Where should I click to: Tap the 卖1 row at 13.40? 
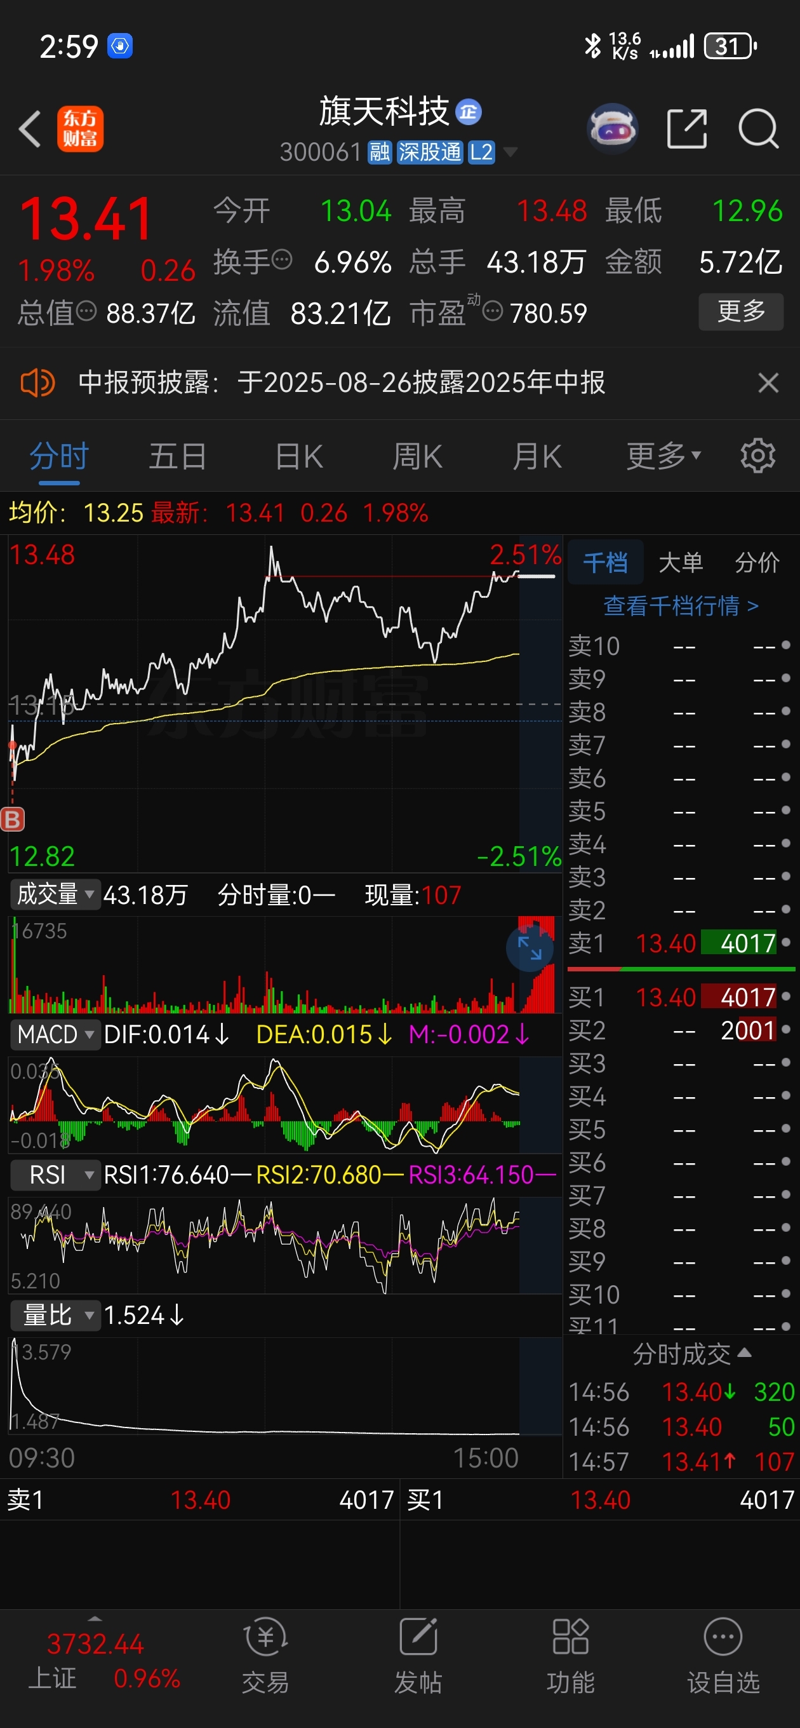[681, 943]
